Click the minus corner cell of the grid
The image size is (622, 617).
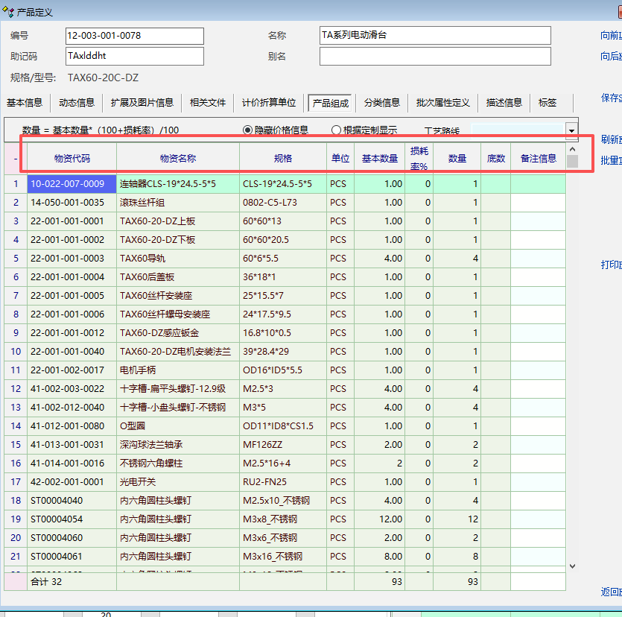16,158
